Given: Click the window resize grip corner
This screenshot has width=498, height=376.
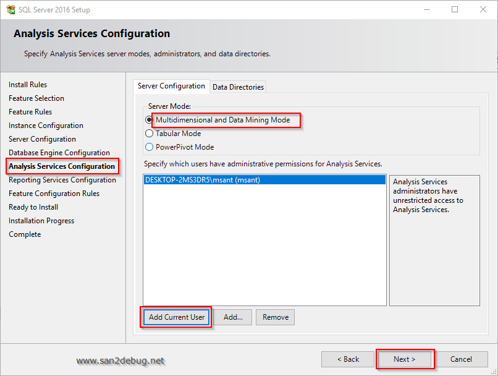Looking at the screenshot, I should click(494, 372).
